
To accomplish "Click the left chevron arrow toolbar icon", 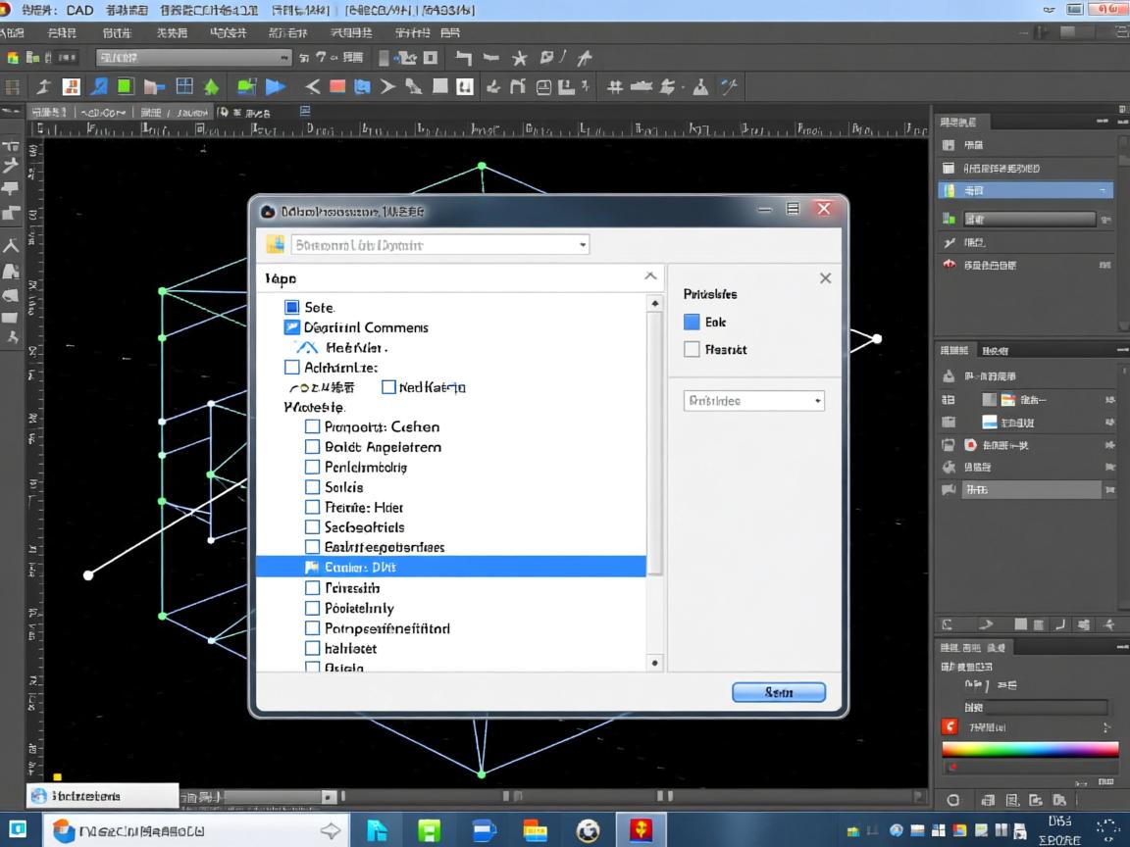I will (312, 87).
